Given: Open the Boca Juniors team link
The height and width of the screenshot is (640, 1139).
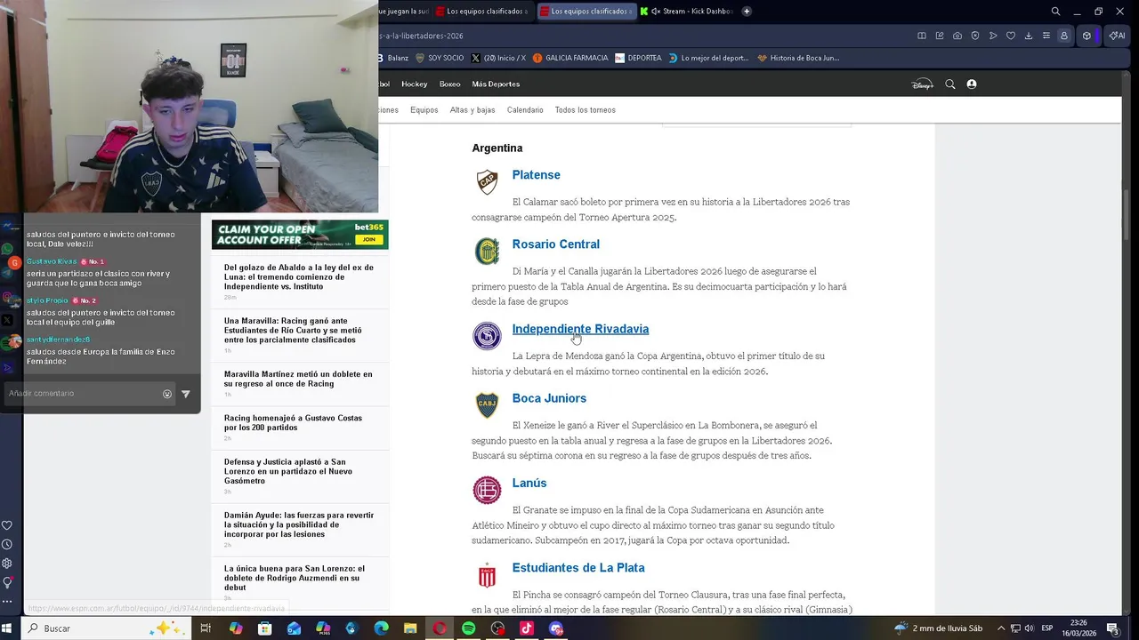Looking at the screenshot, I should tap(549, 398).
